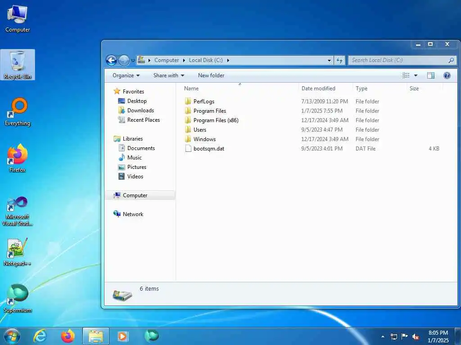Select the Users folder
Image resolution: width=461 pixels, height=345 pixels.
pyautogui.click(x=196, y=130)
